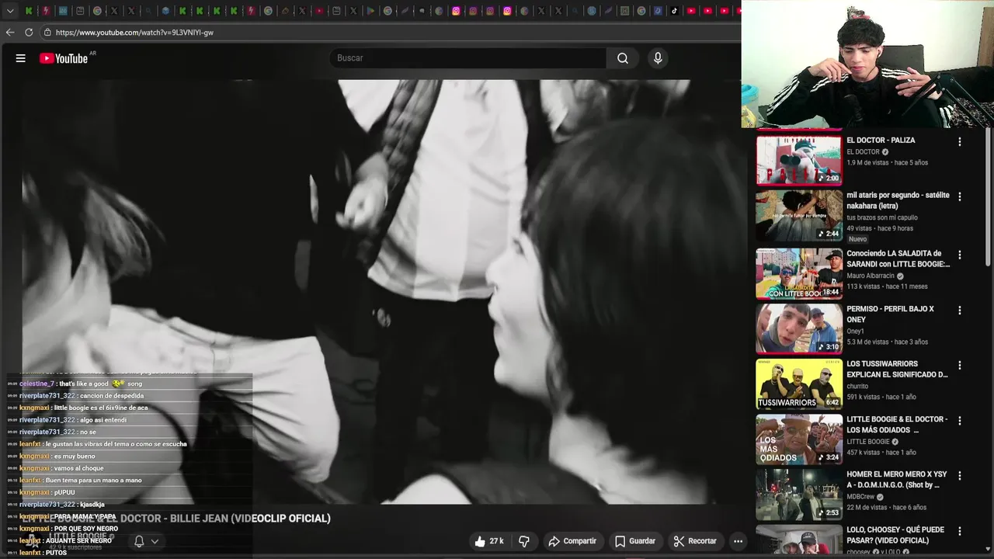Viewport: 994px width, 559px height.
Task: Click the Guardar save button
Action: tap(635, 541)
